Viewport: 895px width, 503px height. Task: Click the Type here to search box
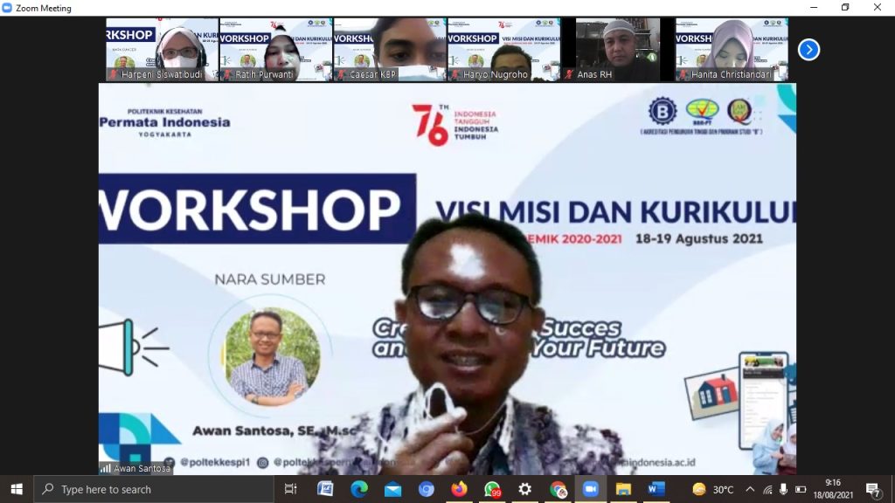tap(154, 489)
